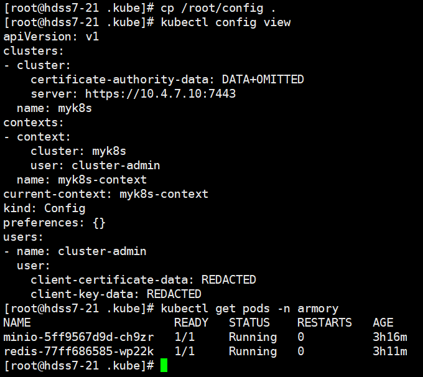423x377 pixels.
Task: Click the "client-key-data: REDACTED" line
Action: coord(116,294)
